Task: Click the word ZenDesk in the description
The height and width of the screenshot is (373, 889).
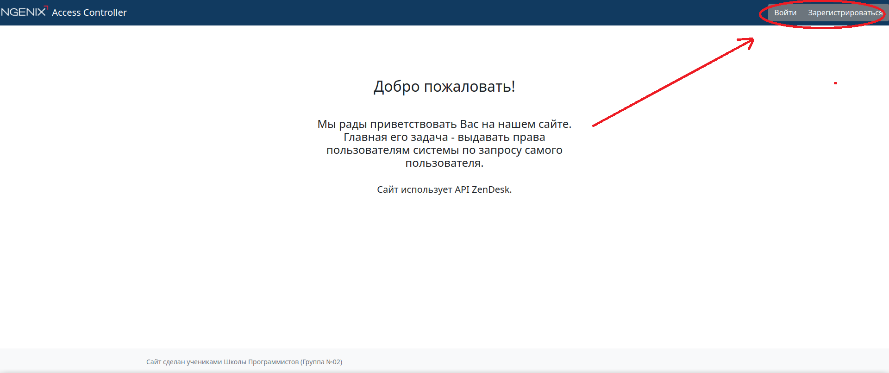Action: tap(491, 190)
